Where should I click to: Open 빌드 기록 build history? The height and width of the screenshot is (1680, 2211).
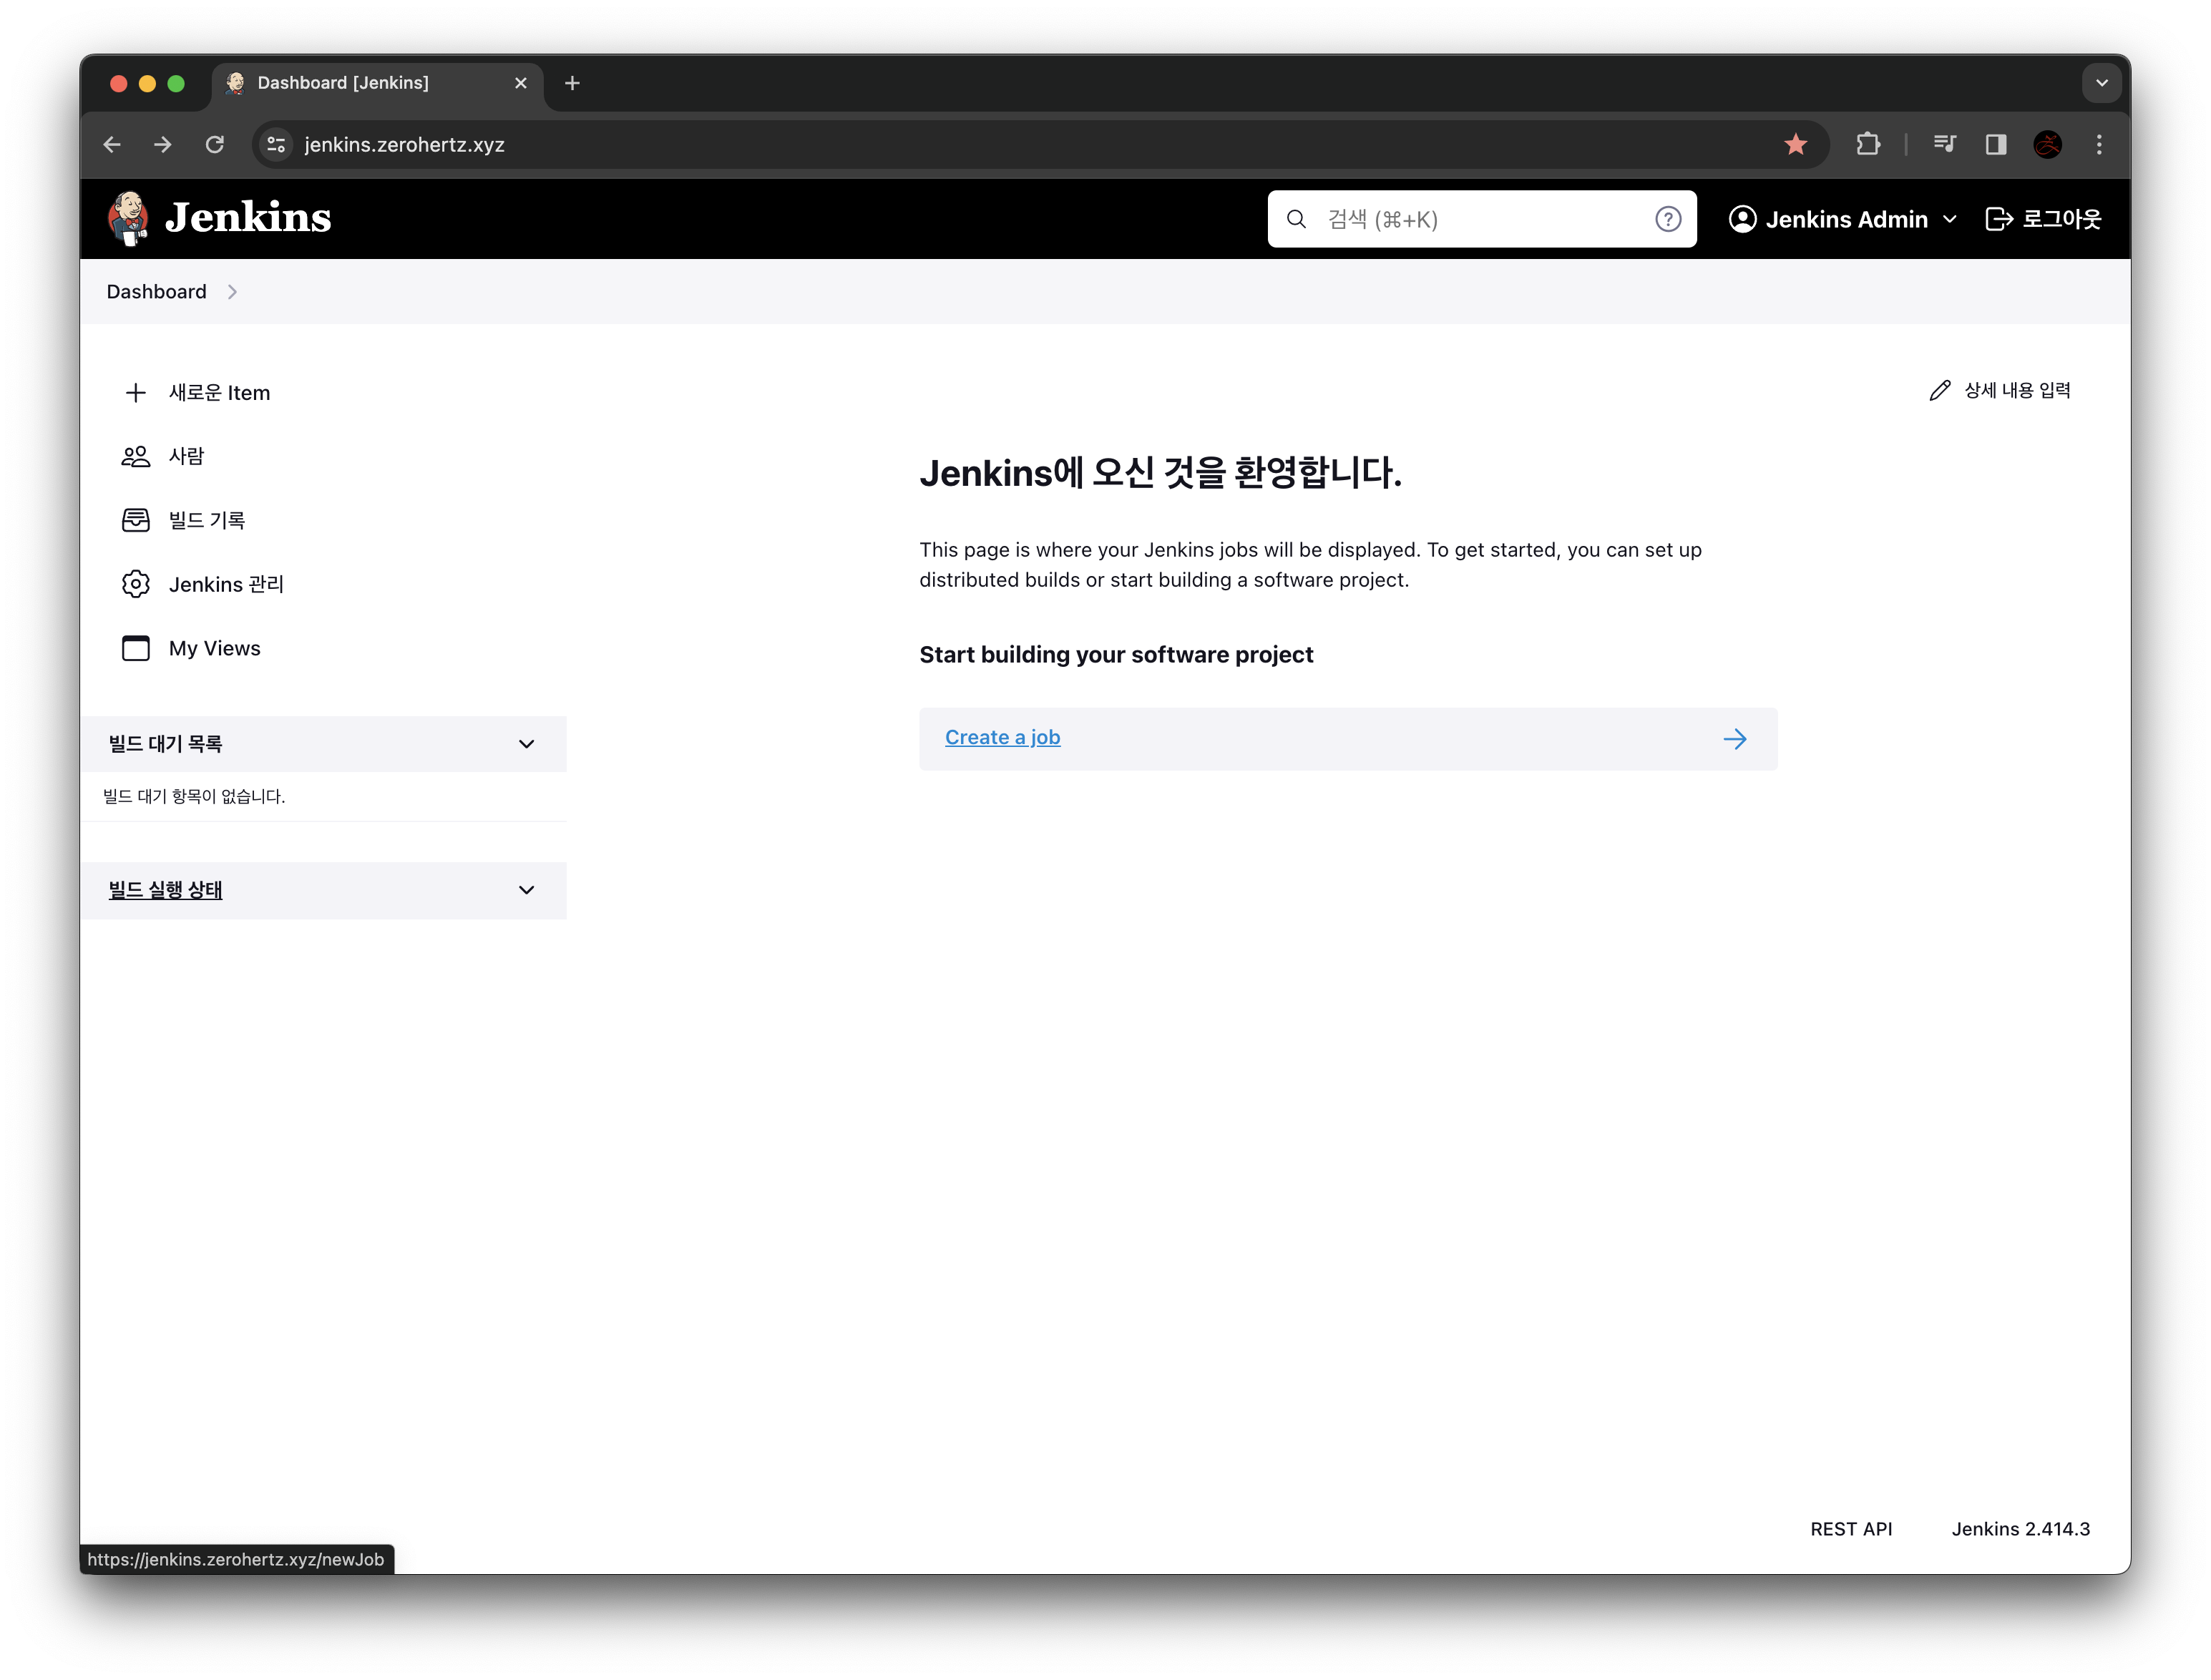[x=207, y=520]
